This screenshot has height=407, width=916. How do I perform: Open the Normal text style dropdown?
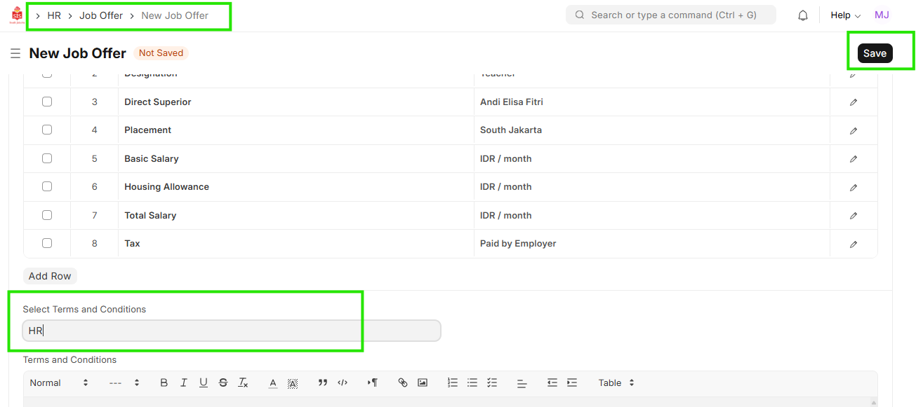pyautogui.click(x=59, y=382)
